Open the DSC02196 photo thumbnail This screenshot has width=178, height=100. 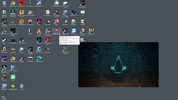pyautogui.click(x=13, y=50)
